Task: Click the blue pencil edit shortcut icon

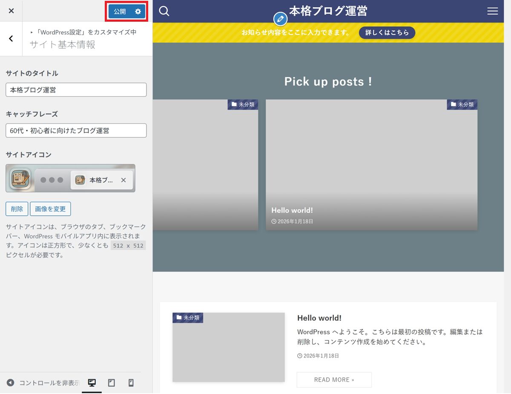Action: 280,19
